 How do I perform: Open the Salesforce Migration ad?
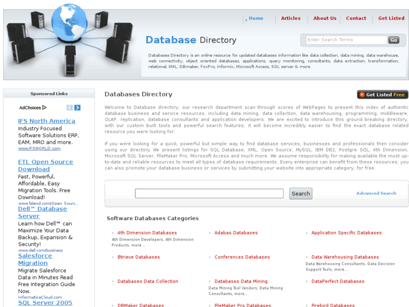pos(35,259)
